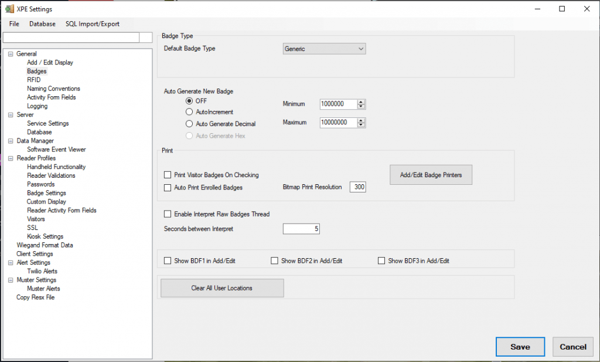600x362 pixels.
Task: Click the XPE Settings app icon in title bar
Action: 9,9
